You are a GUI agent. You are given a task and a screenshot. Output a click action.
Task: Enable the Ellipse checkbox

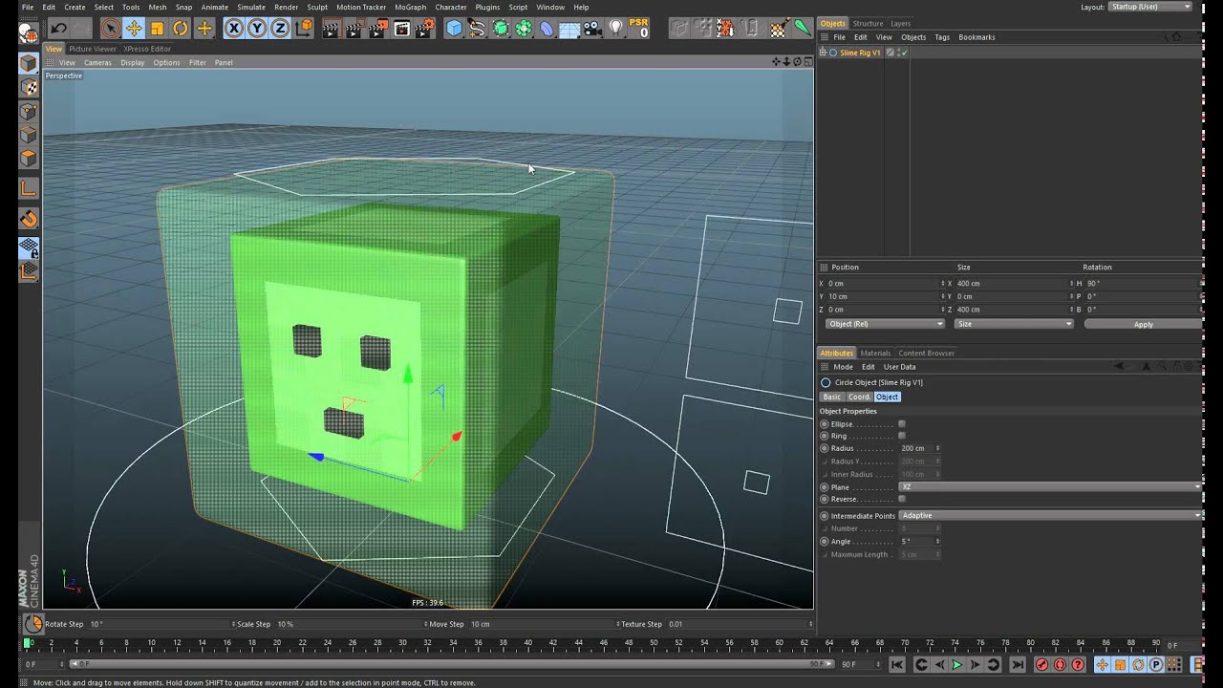(x=902, y=423)
